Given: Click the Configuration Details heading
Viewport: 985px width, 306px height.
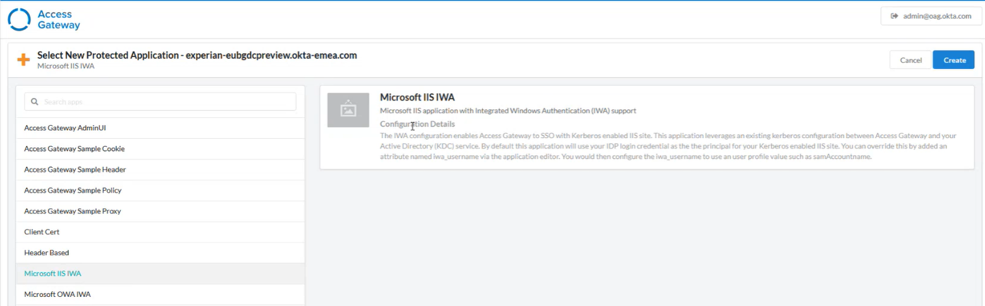Looking at the screenshot, I should (417, 124).
